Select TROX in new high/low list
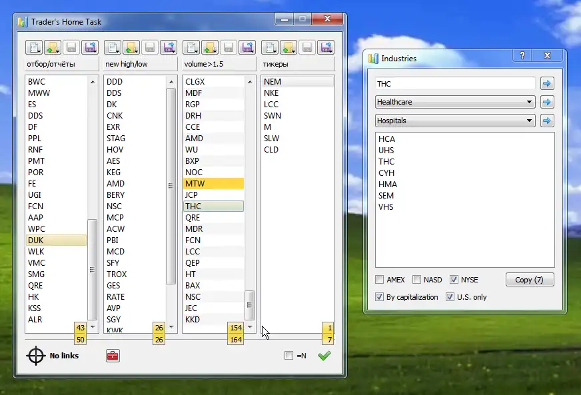The height and width of the screenshot is (395, 581). pyautogui.click(x=135, y=274)
